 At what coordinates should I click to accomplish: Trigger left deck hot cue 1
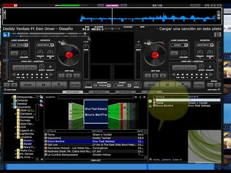(61, 75)
